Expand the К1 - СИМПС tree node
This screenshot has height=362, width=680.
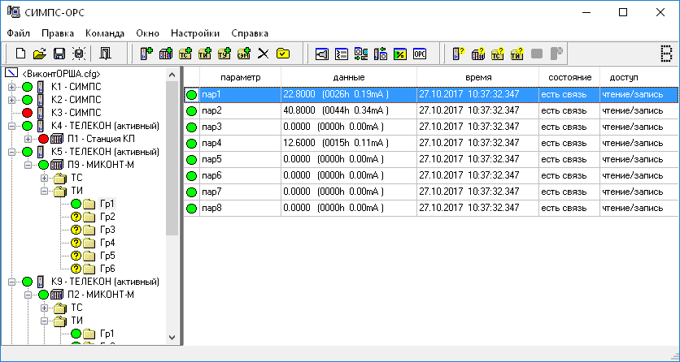point(11,87)
